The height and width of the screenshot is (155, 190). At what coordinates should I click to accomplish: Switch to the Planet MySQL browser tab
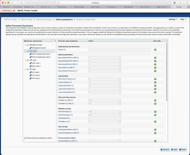pos(79,7)
